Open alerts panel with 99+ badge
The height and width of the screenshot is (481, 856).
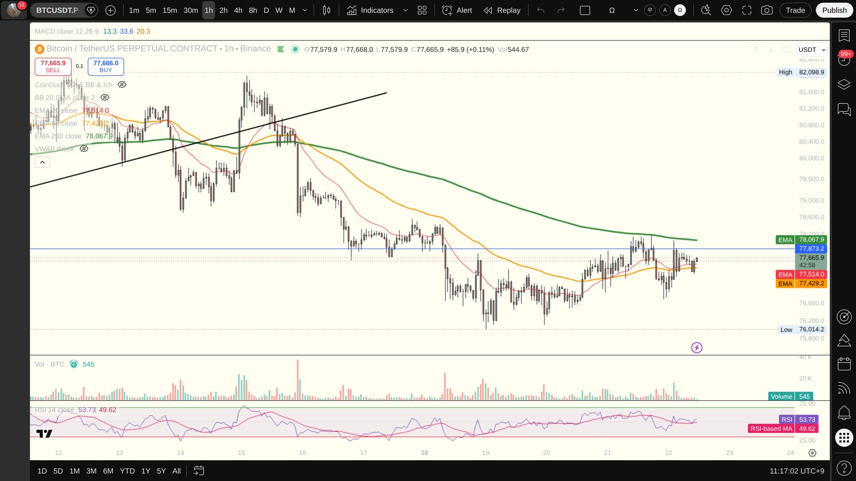[844, 59]
